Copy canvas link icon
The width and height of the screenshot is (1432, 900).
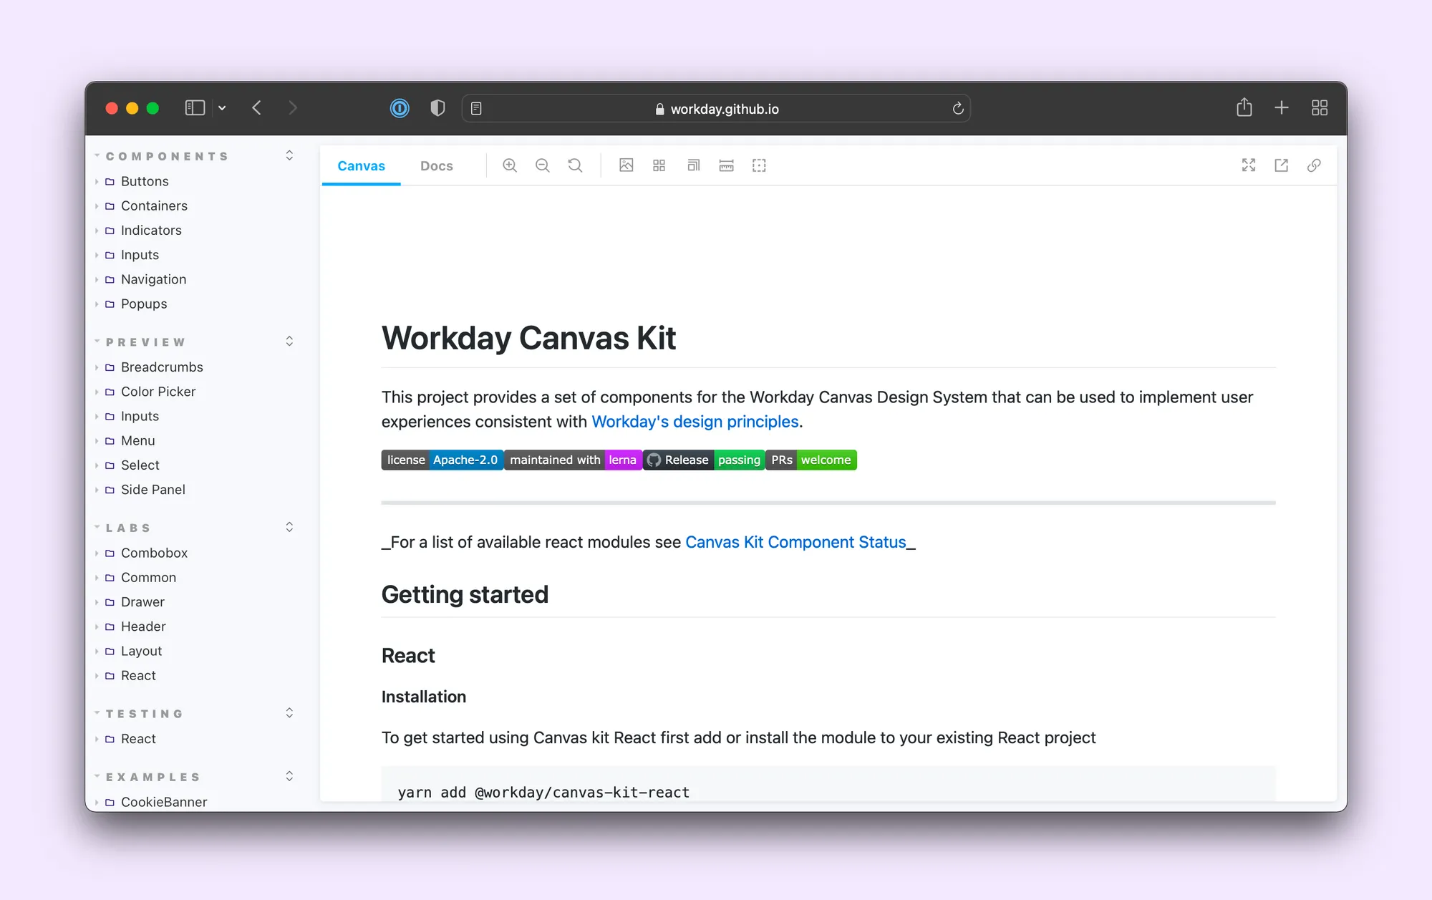tap(1314, 165)
